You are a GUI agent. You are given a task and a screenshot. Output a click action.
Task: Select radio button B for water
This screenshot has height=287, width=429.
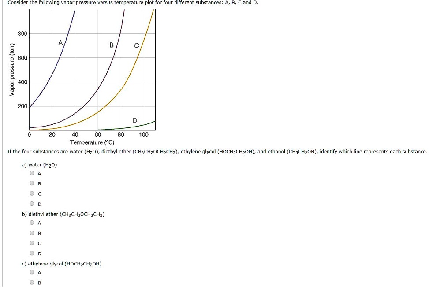[32, 183]
